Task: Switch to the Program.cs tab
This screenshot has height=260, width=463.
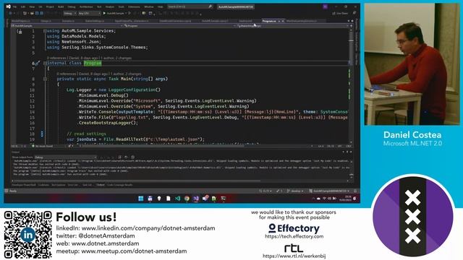Action: pos(269,21)
